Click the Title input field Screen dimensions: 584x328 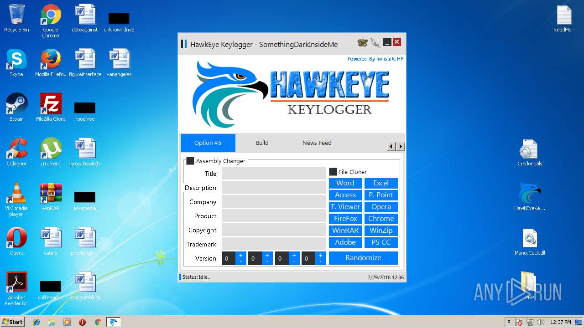[x=274, y=173]
